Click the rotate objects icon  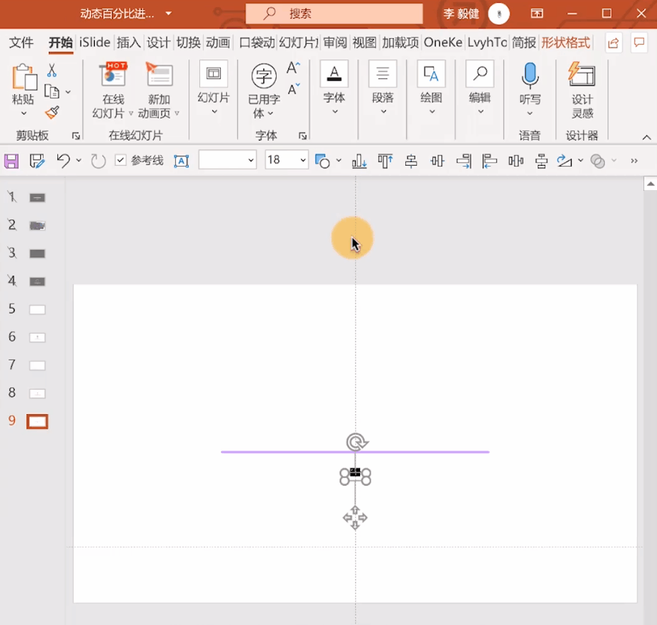(564, 161)
